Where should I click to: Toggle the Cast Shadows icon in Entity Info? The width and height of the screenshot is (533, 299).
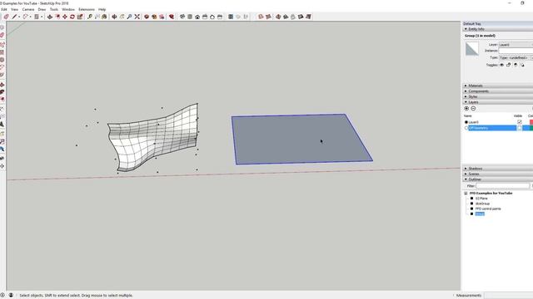pos(516,65)
